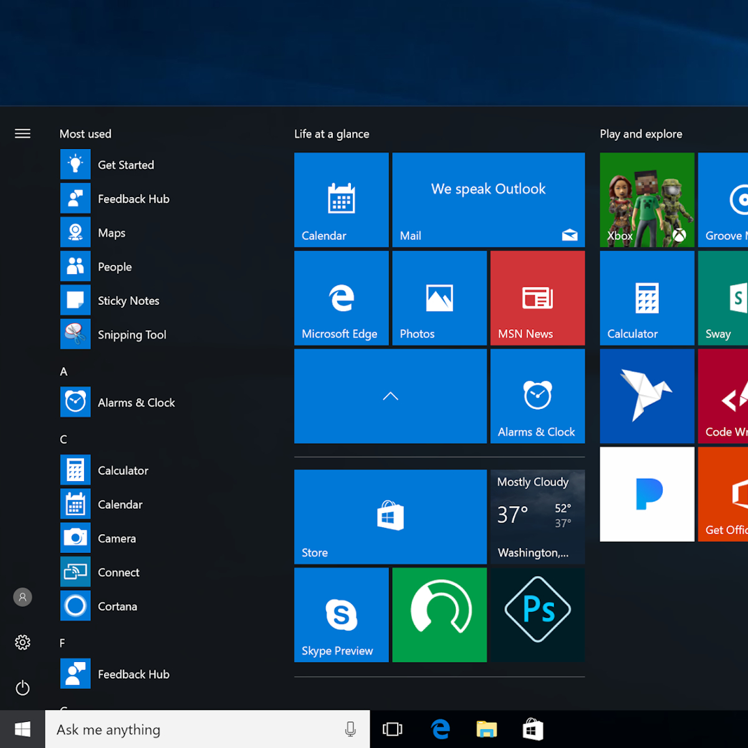Open the Xbox tile
This screenshot has width=748, height=748.
(x=647, y=200)
